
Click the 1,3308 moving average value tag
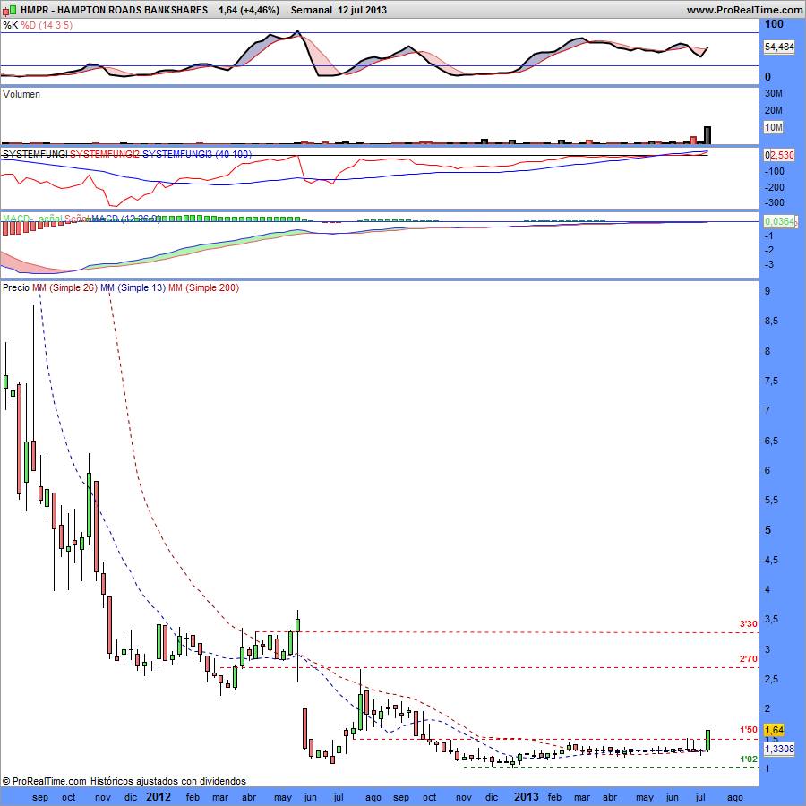(780, 749)
